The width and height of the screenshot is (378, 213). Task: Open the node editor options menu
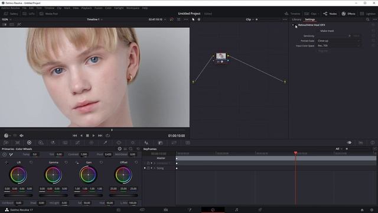click(x=285, y=20)
